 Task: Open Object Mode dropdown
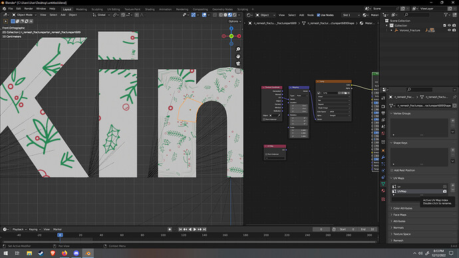(x=25, y=15)
